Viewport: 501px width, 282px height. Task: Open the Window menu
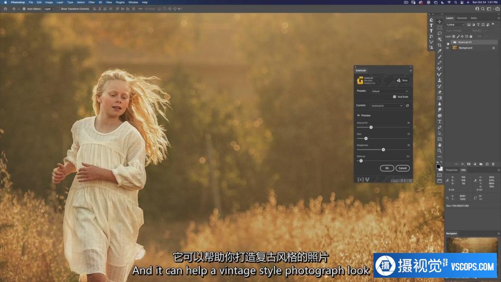pyautogui.click(x=133, y=2)
